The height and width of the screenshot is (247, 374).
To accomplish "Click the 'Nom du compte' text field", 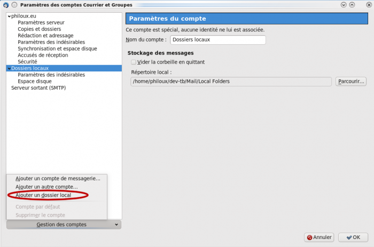I will 217,40.
